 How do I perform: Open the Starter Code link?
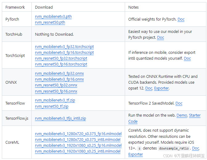click(195, 115)
